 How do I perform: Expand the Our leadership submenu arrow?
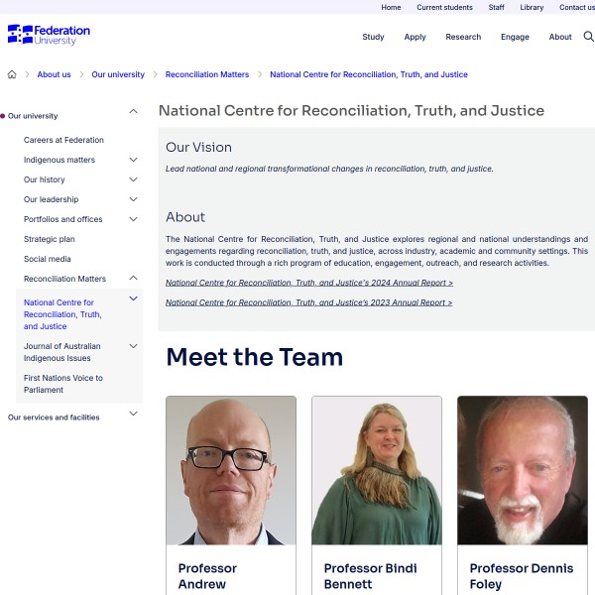(133, 199)
